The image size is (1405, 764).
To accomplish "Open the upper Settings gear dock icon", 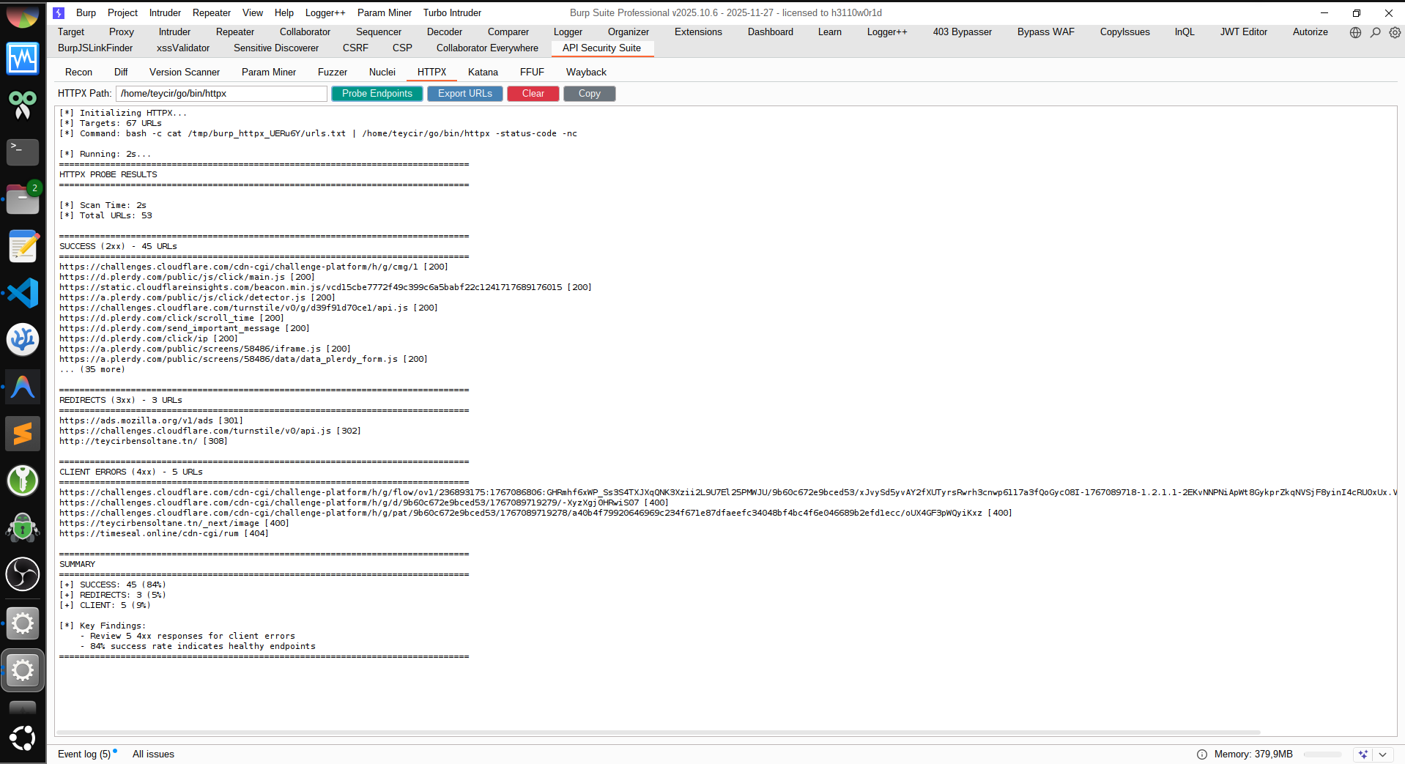I will coord(23,623).
